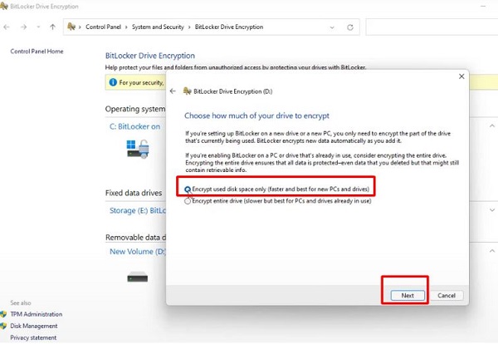Cancel the BitLocker encryption wizard

pyautogui.click(x=447, y=295)
